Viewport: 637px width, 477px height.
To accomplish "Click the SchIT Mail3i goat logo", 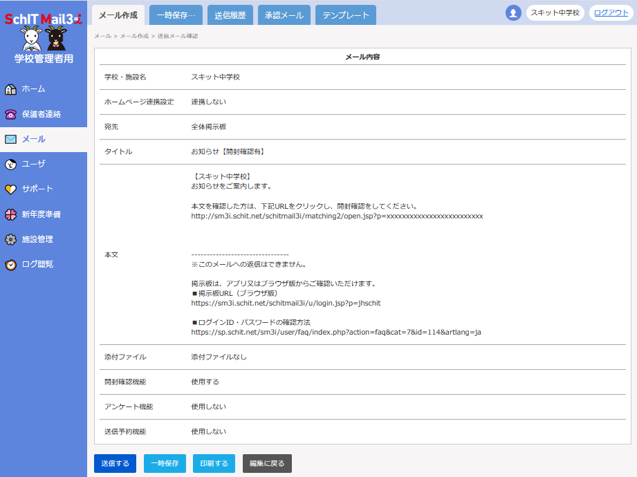I will tap(43, 37).
